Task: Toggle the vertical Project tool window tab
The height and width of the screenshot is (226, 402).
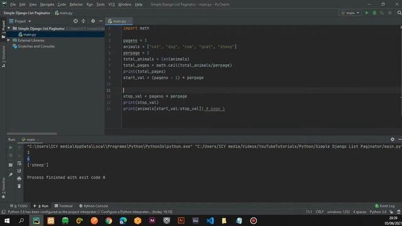Action: point(3,30)
